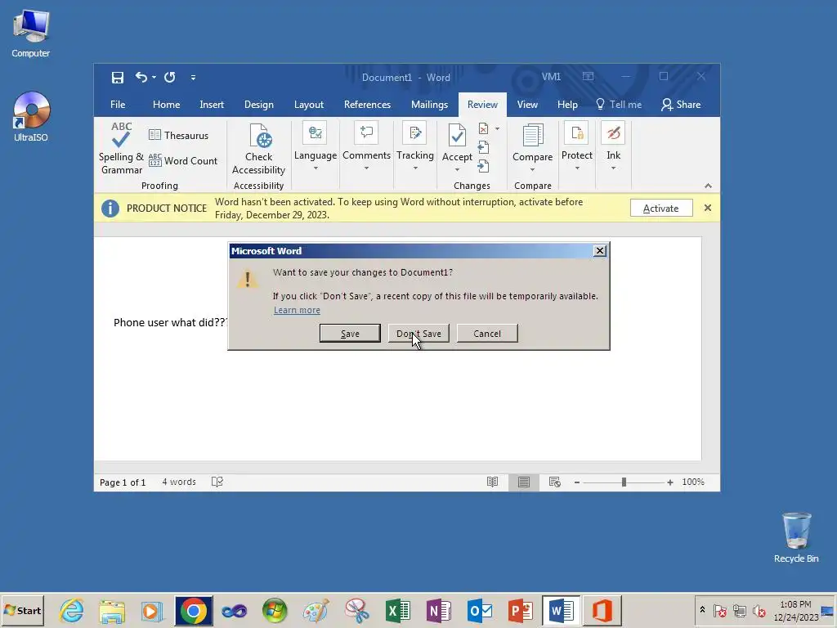This screenshot has width=837, height=628.
Task: Open Word Count tool
Action: 183,161
